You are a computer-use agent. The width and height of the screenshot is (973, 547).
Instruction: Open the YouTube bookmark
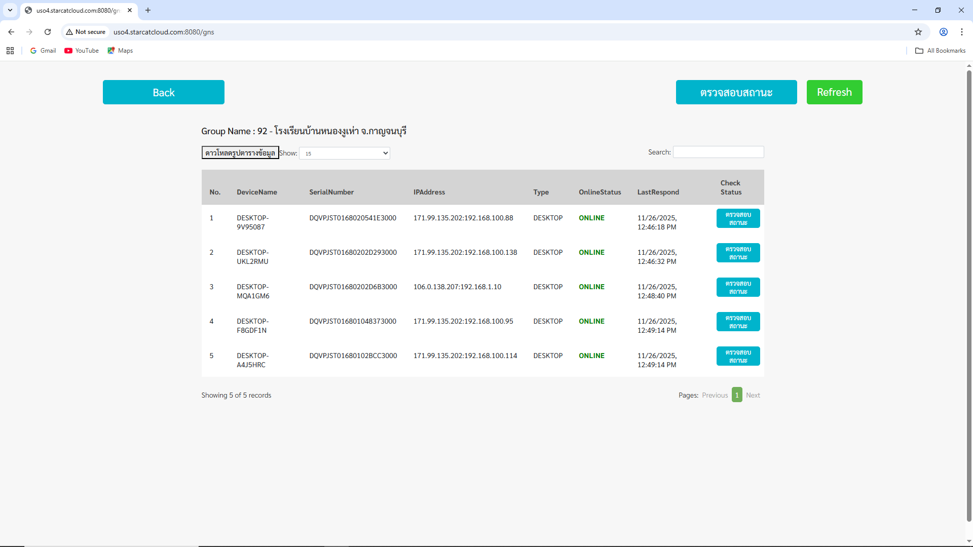pyautogui.click(x=82, y=51)
